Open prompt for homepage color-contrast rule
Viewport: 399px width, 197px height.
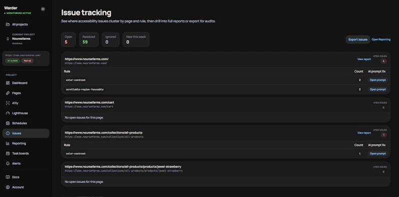[378, 80]
